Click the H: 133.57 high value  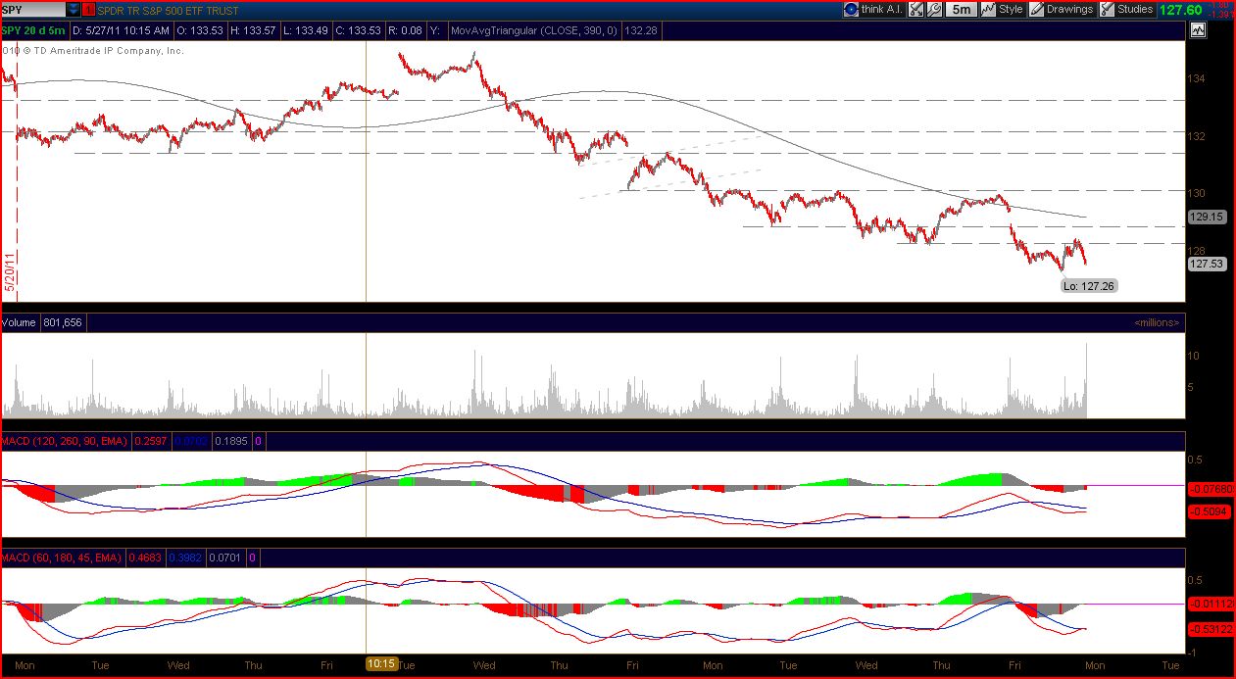point(254,30)
